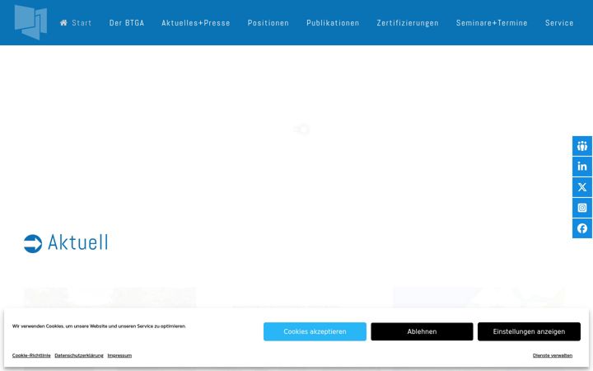Open the Seminare+Termine menu
The height and width of the screenshot is (371, 593).
tap(492, 23)
